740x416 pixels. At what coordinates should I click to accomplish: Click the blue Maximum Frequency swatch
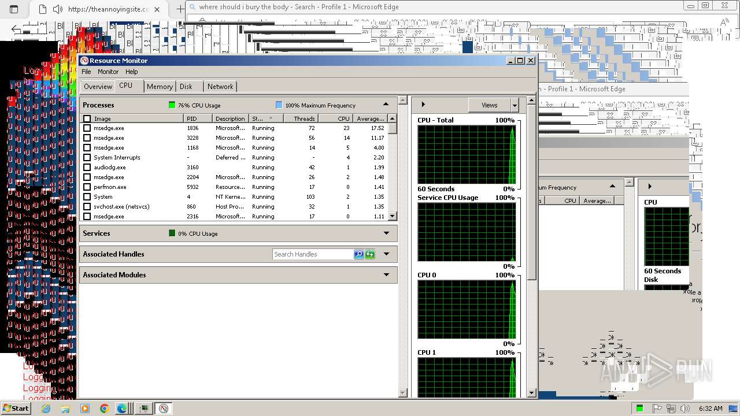click(279, 105)
